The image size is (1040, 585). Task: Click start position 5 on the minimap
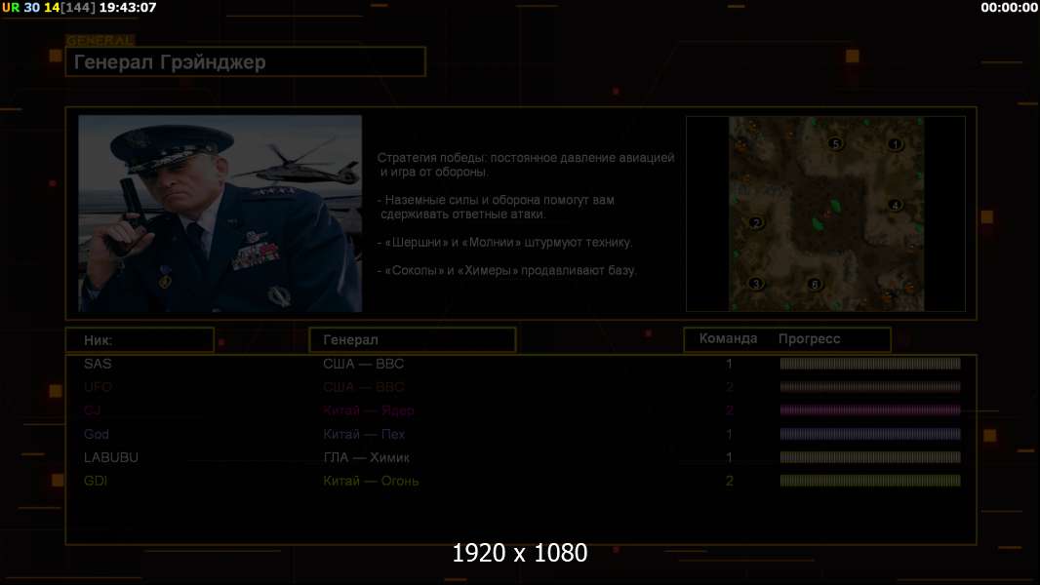click(836, 143)
